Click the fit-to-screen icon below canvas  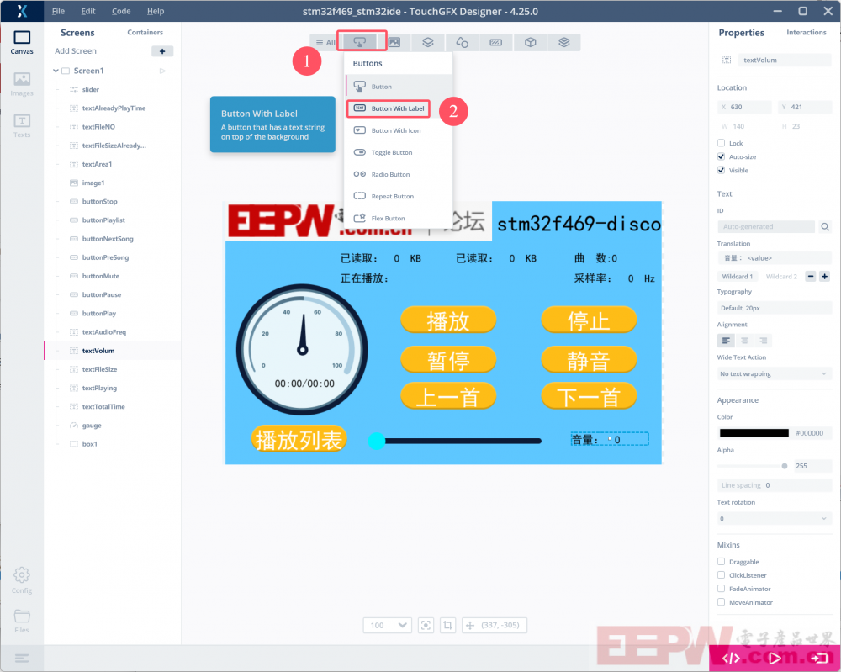(x=426, y=626)
